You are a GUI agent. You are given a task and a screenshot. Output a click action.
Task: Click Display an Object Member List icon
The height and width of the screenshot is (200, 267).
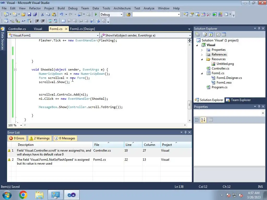(x=6, y=21)
